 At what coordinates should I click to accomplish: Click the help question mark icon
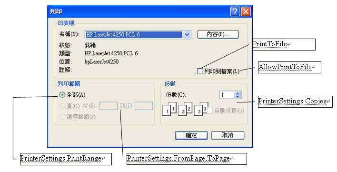pos(235,11)
